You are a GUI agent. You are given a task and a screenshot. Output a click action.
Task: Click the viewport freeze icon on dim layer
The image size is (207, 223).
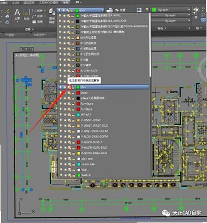[x=69, y=87]
